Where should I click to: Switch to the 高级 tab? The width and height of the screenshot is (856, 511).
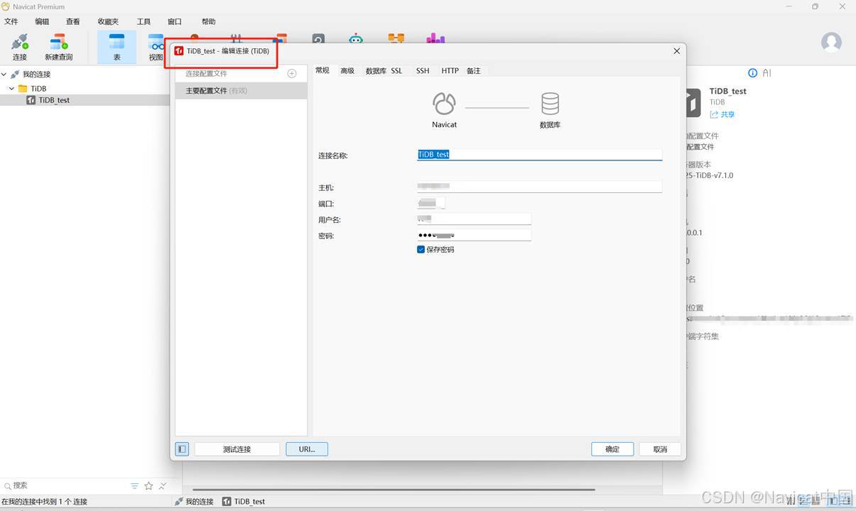[347, 71]
